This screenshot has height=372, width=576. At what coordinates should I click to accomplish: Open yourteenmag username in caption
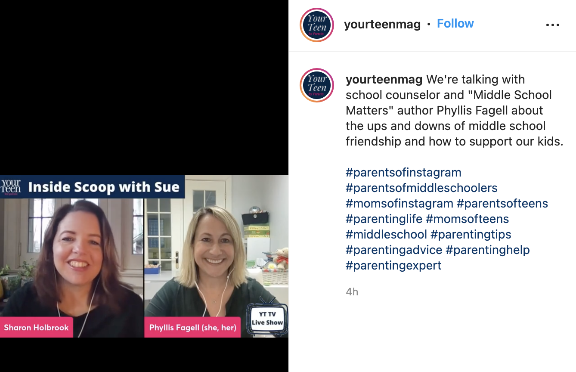tap(384, 80)
